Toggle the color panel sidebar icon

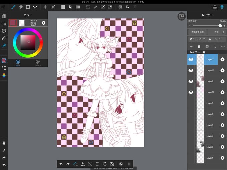coord(4,61)
